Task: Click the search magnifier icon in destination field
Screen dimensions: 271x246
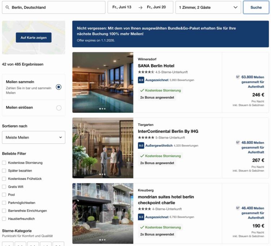Action: [x=7, y=8]
